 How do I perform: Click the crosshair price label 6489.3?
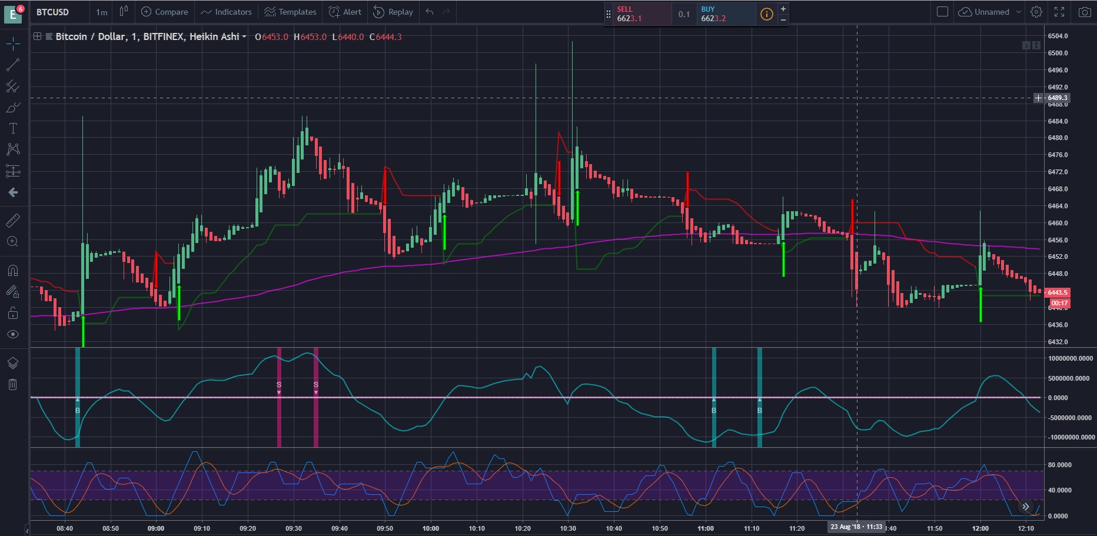point(1057,98)
